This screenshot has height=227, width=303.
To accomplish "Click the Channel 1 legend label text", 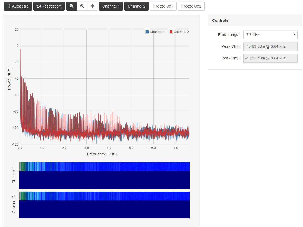I will 157,32.
